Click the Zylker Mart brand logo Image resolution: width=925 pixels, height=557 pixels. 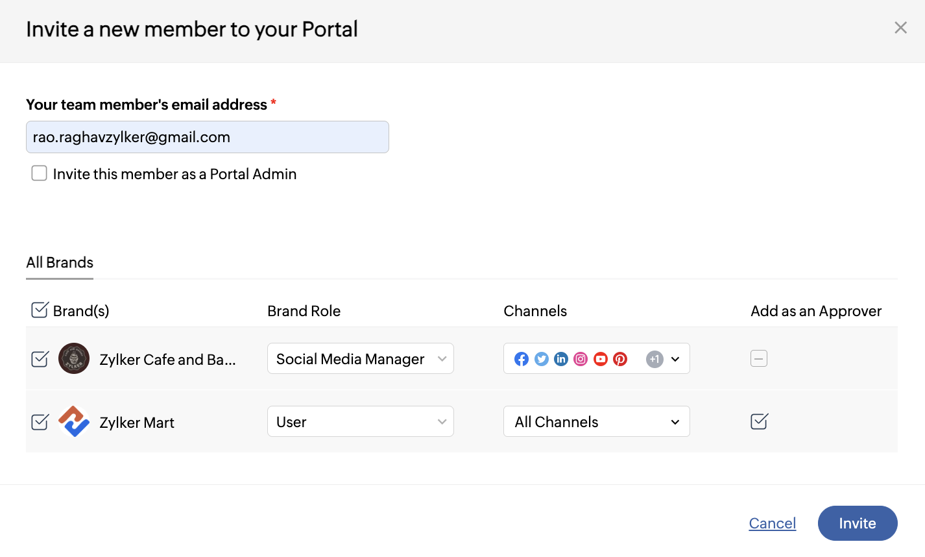point(74,422)
